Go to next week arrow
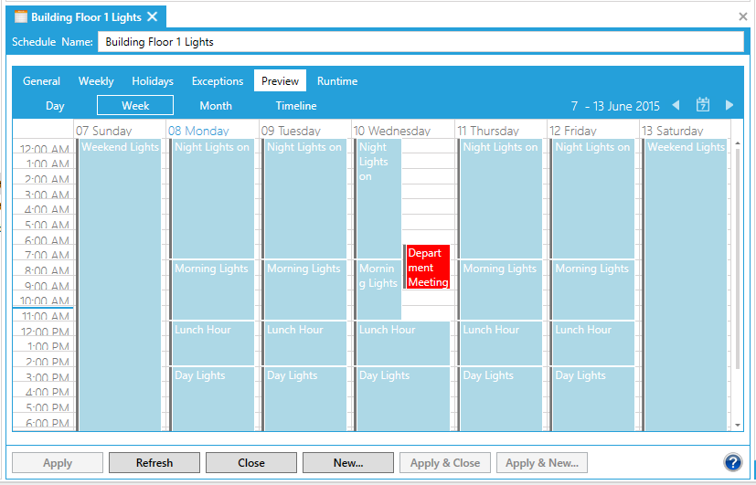756x485 pixels. [x=729, y=105]
